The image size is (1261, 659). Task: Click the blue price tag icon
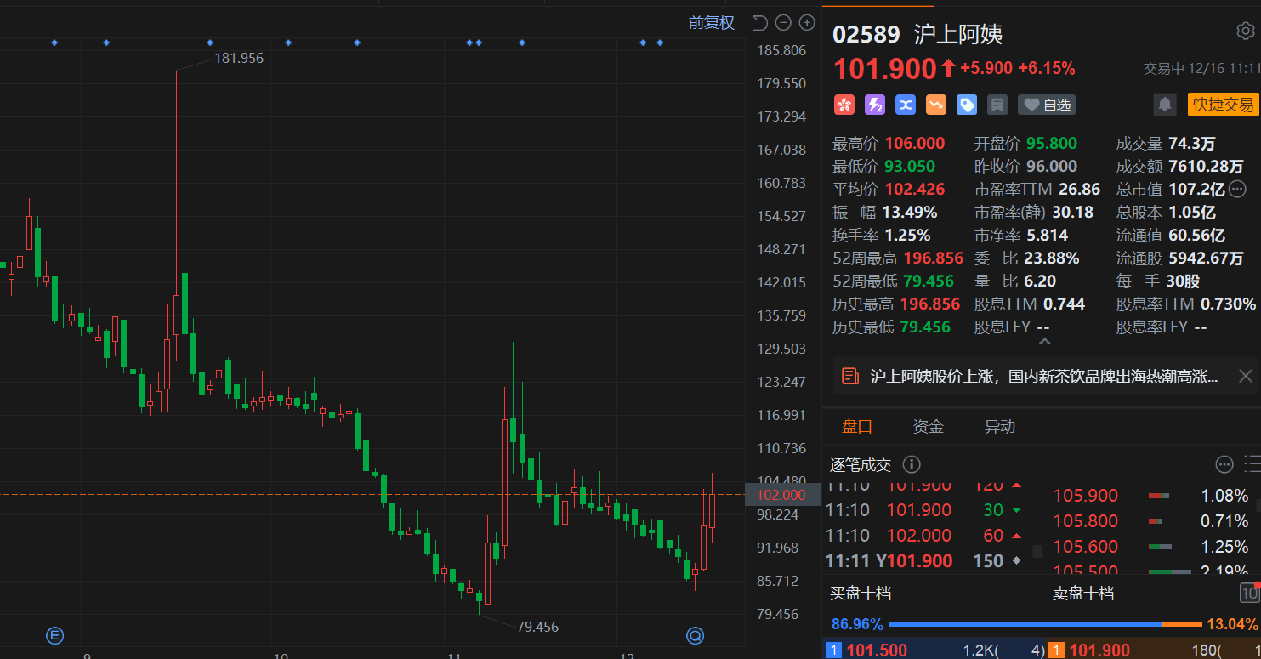967,105
